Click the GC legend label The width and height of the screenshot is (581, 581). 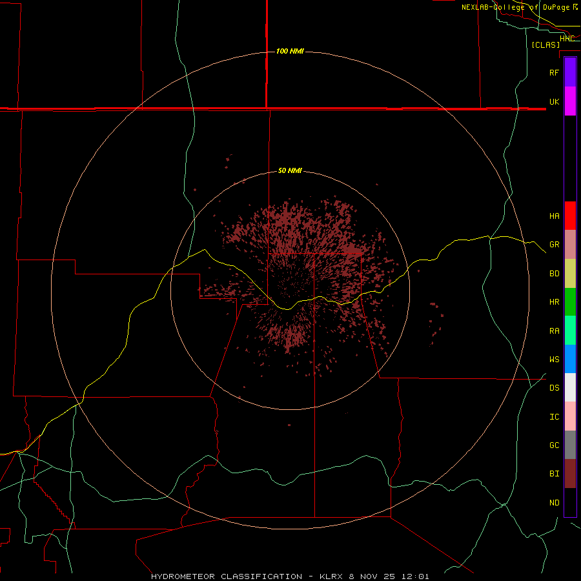coord(554,445)
